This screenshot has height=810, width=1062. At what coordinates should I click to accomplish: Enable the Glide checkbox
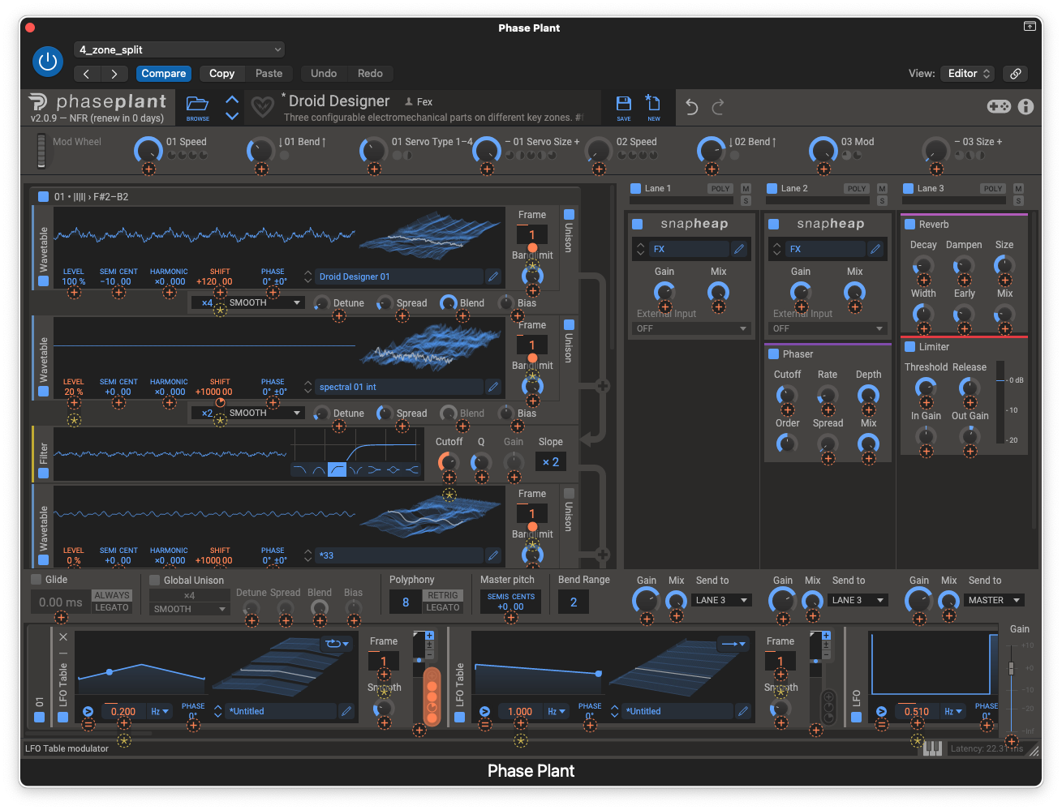[37, 580]
